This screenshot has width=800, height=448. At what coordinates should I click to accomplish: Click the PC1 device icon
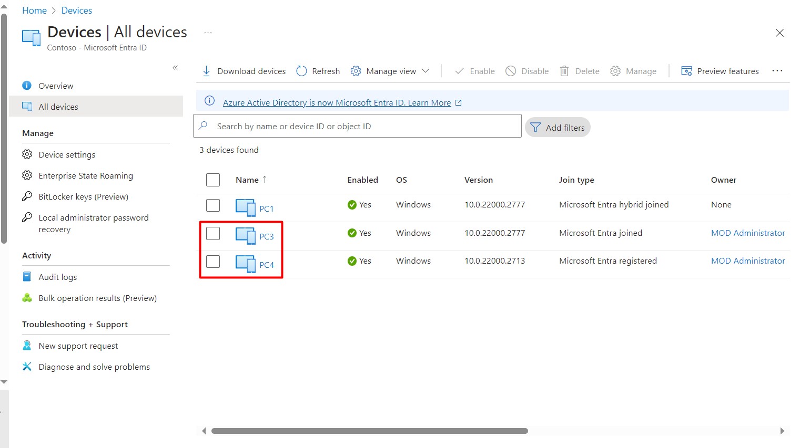[246, 207]
